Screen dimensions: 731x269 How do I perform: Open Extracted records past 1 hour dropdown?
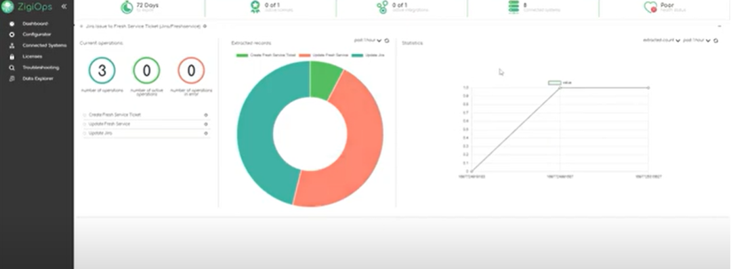click(368, 41)
